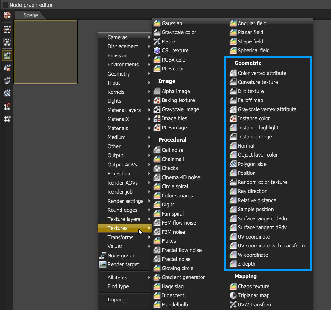
Task: Toggle the grid display icon in the sidebar
Action: click(7, 119)
